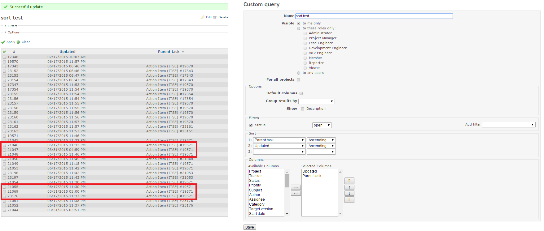Click the select-all checkmark in table header
The height and width of the screenshot is (231, 544).
4,52
